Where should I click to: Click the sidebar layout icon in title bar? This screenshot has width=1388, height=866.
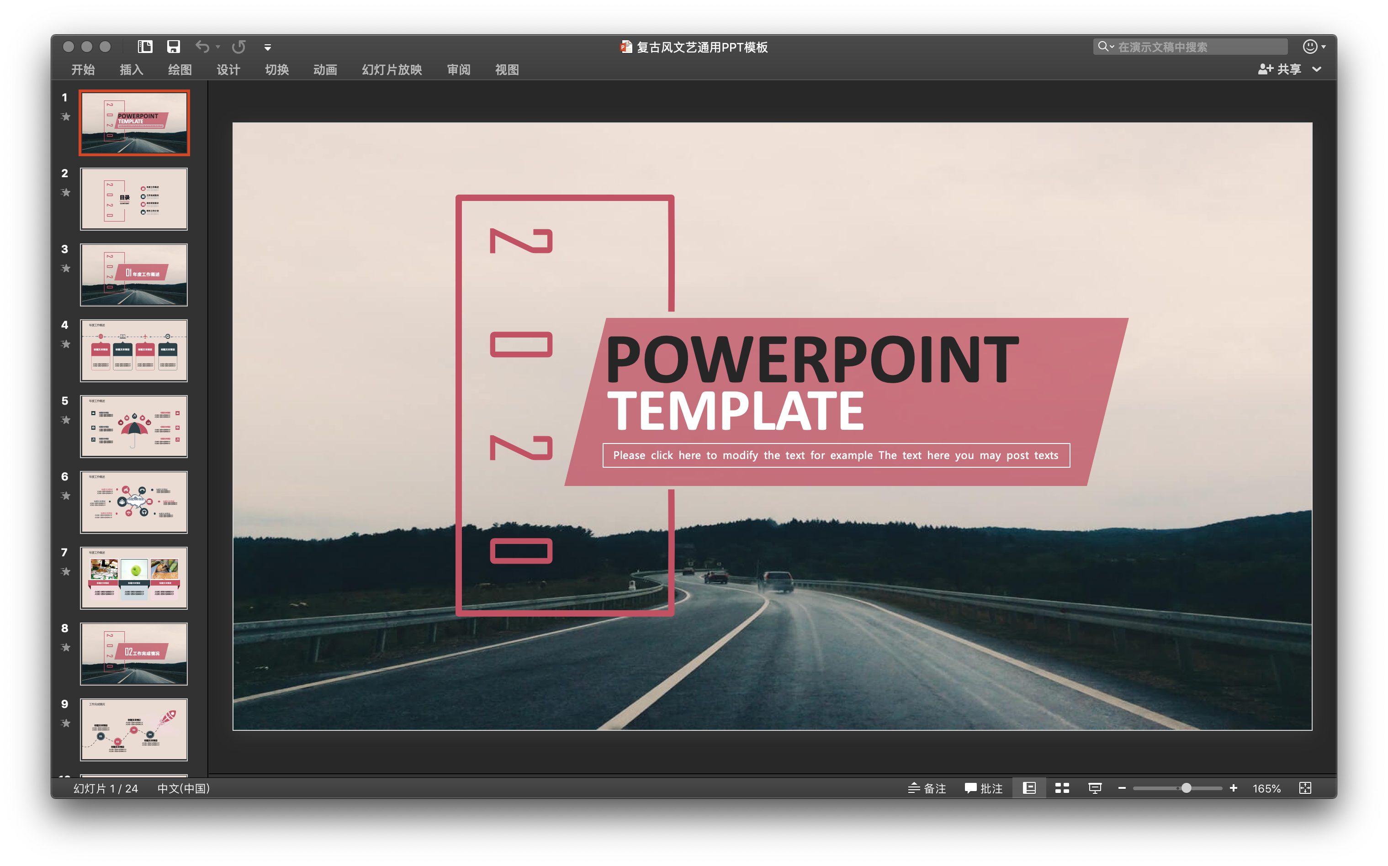click(x=145, y=47)
